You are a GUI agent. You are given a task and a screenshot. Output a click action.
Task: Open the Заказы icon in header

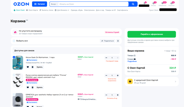(x=153, y=4)
